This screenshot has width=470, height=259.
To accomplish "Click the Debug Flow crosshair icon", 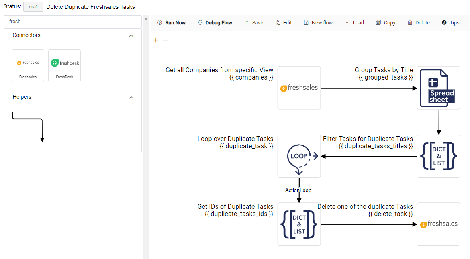I will [200, 23].
